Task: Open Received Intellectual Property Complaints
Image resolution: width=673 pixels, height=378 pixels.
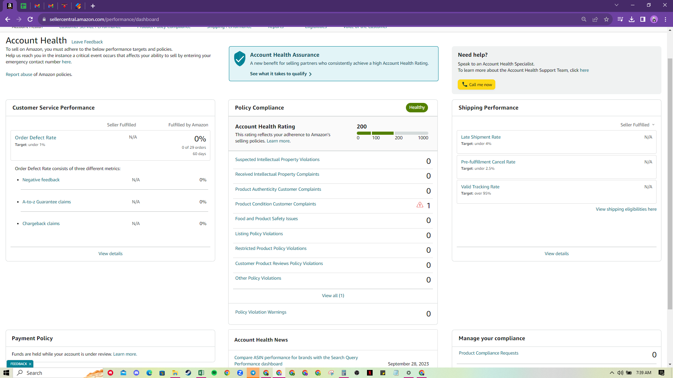Action: pos(277,174)
